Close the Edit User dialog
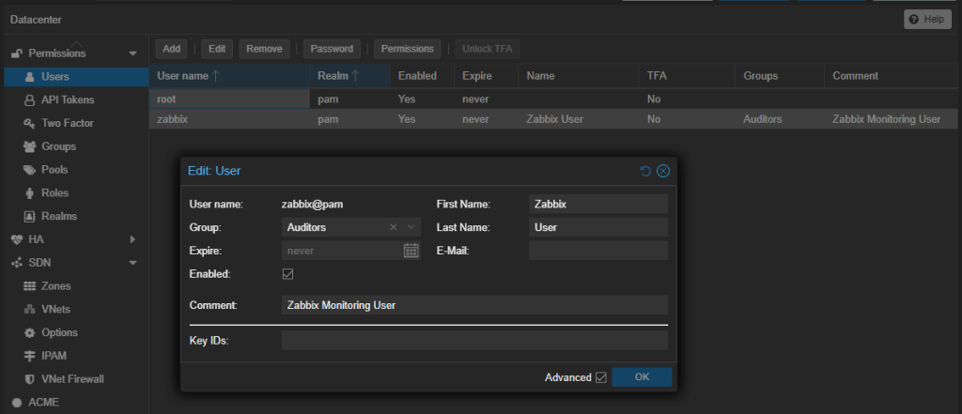The height and width of the screenshot is (414, 962). point(663,171)
